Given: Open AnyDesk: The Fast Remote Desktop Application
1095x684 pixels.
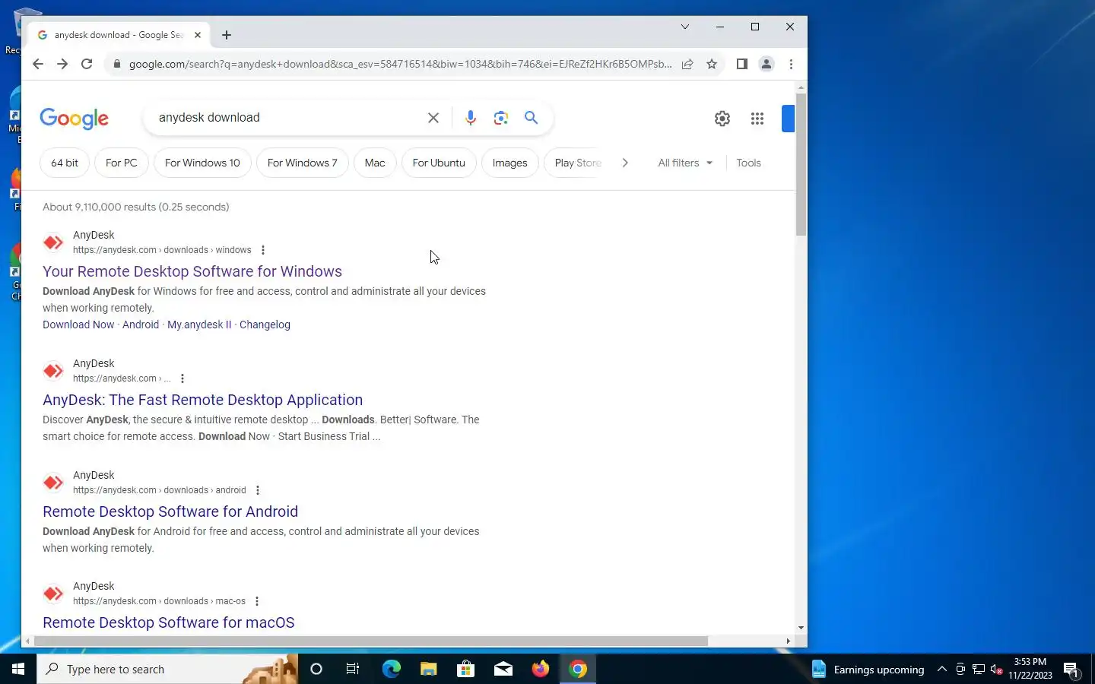Looking at the screenshot, I should [202, 400].
